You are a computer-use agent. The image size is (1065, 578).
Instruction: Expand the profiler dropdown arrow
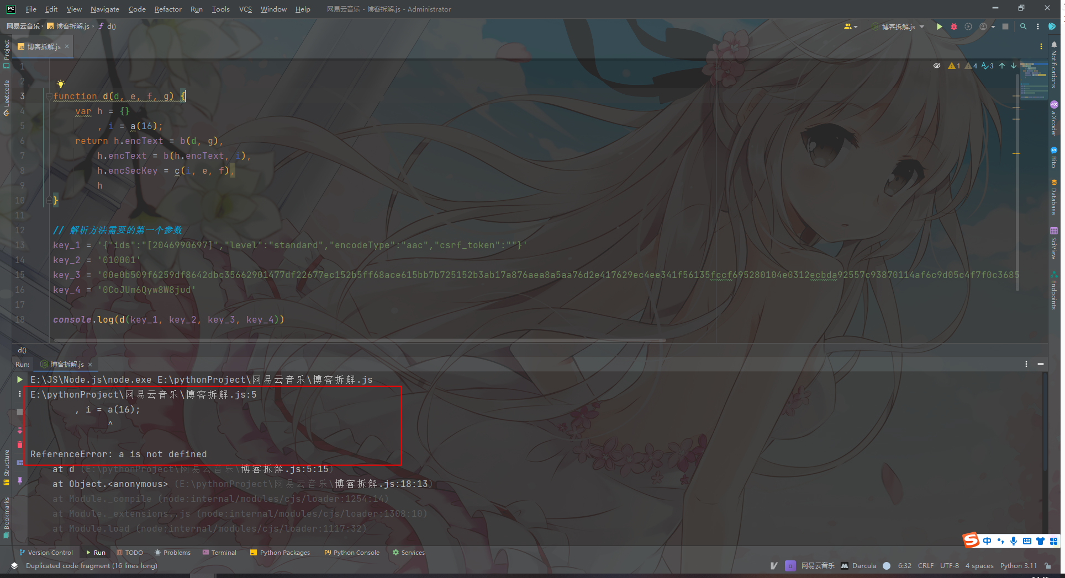click(993, 26)
